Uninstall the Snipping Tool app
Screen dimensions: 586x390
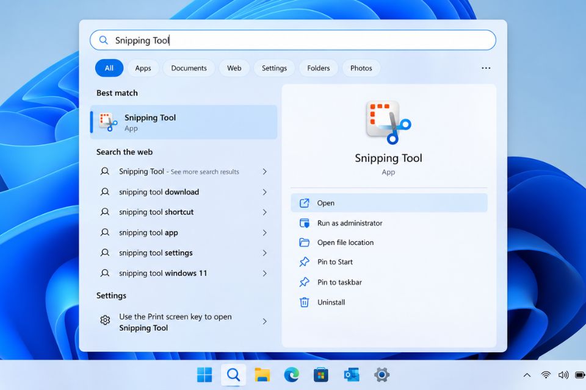[x=389, y=302]
